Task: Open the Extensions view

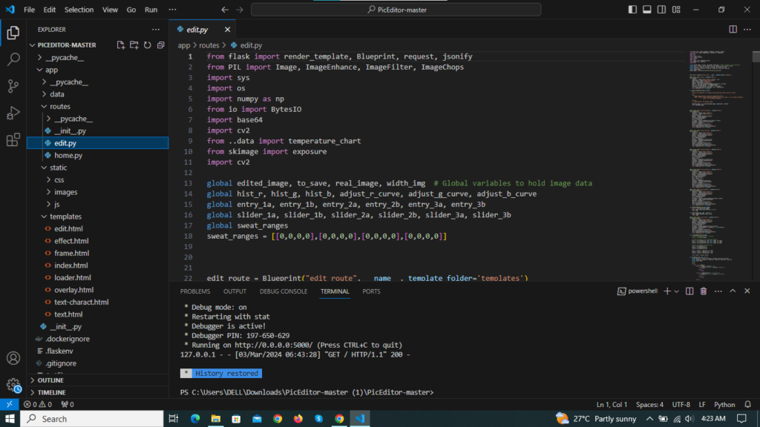Action: [13, 140]
